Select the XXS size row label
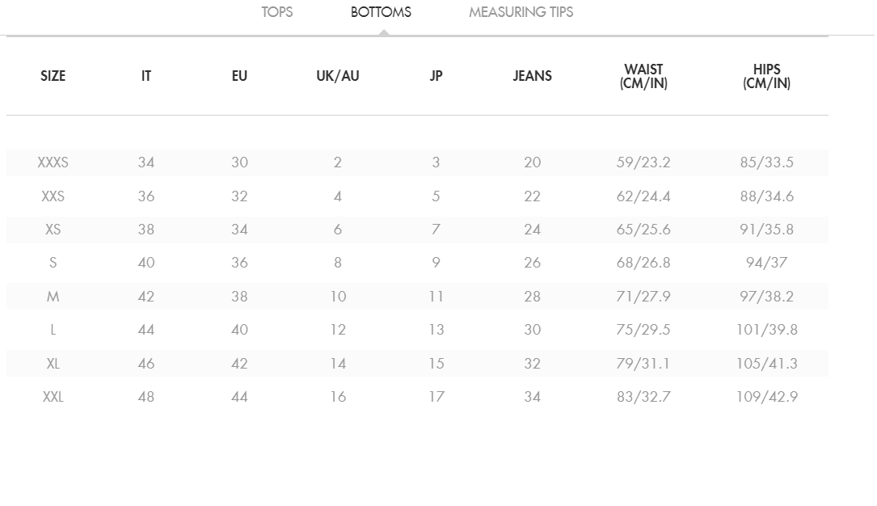This screenshot has height=506, width=877. (53, 196)
